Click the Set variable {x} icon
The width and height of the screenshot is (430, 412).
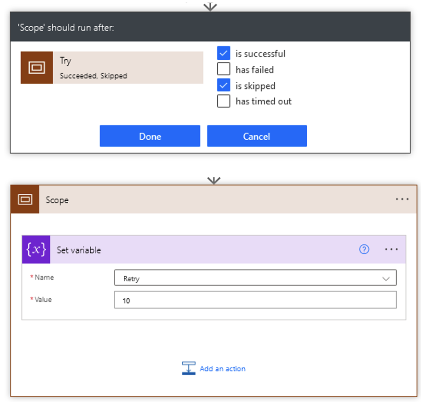[x=36, y=249]
